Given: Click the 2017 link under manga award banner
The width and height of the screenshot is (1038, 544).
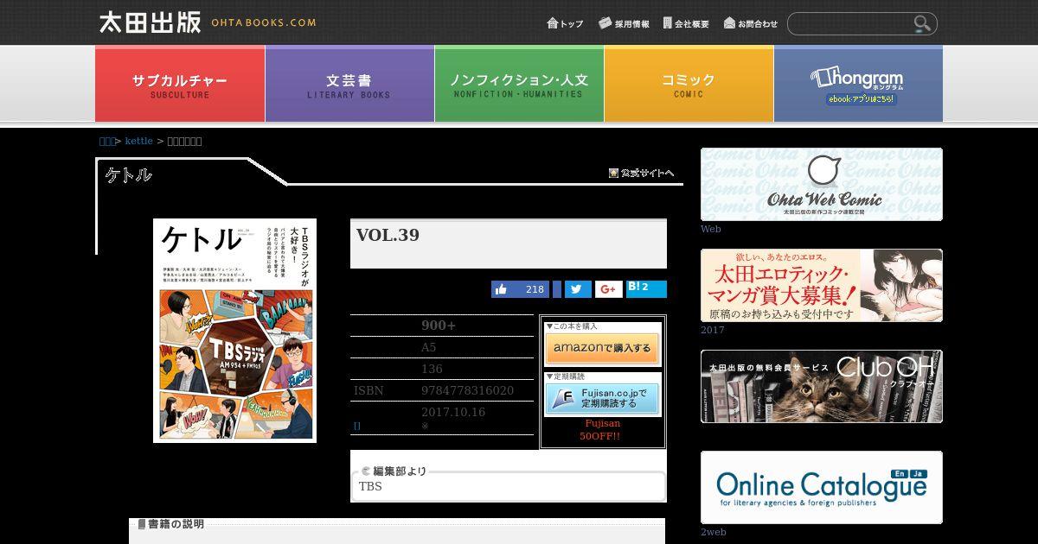Looking at the screenshot, I should pos(713,330).
